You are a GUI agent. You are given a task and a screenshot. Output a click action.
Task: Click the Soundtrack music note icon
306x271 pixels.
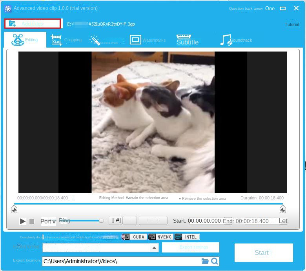[225, 40]
